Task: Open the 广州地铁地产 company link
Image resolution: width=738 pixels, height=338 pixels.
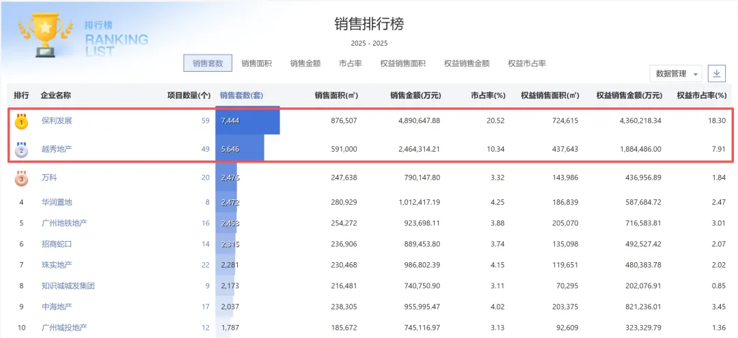Action: tap(64, 223)
